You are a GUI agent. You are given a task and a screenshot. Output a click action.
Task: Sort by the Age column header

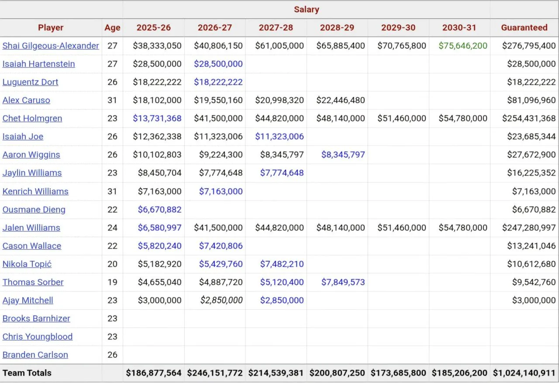coord(112,28)
